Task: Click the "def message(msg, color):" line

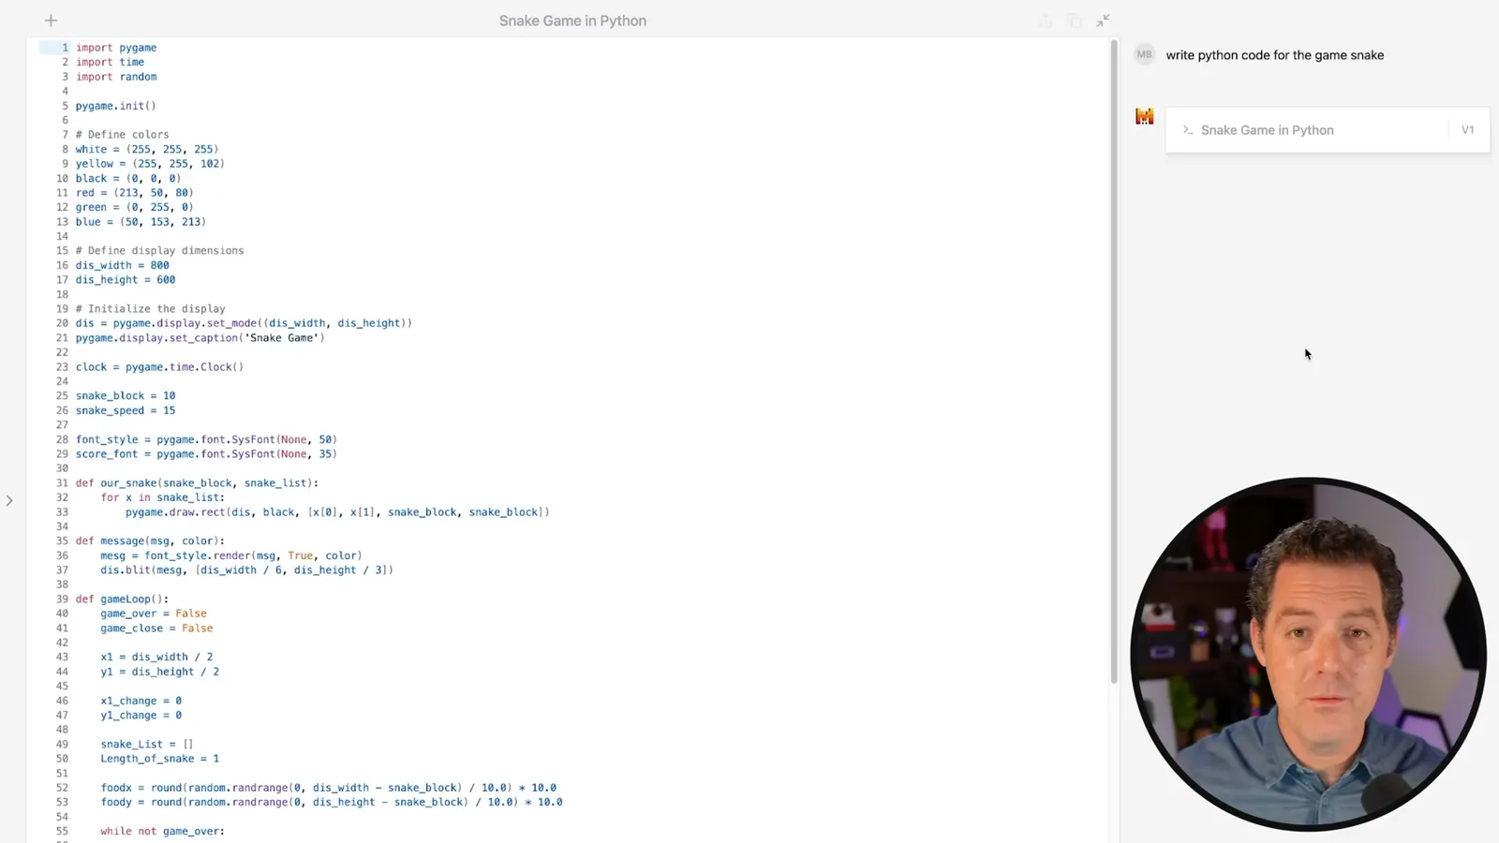Action: 150,541
